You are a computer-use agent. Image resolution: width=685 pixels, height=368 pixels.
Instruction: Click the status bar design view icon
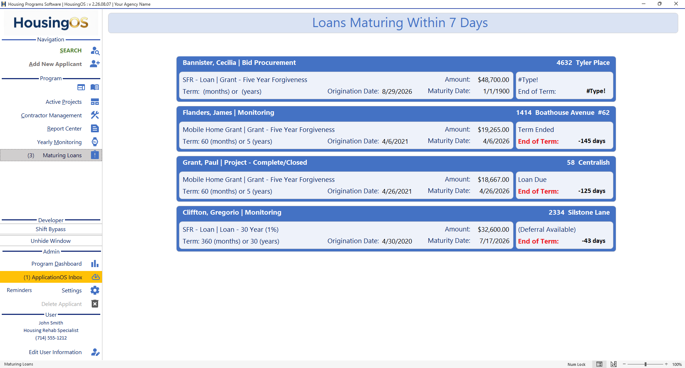click(x=614, y=364)
